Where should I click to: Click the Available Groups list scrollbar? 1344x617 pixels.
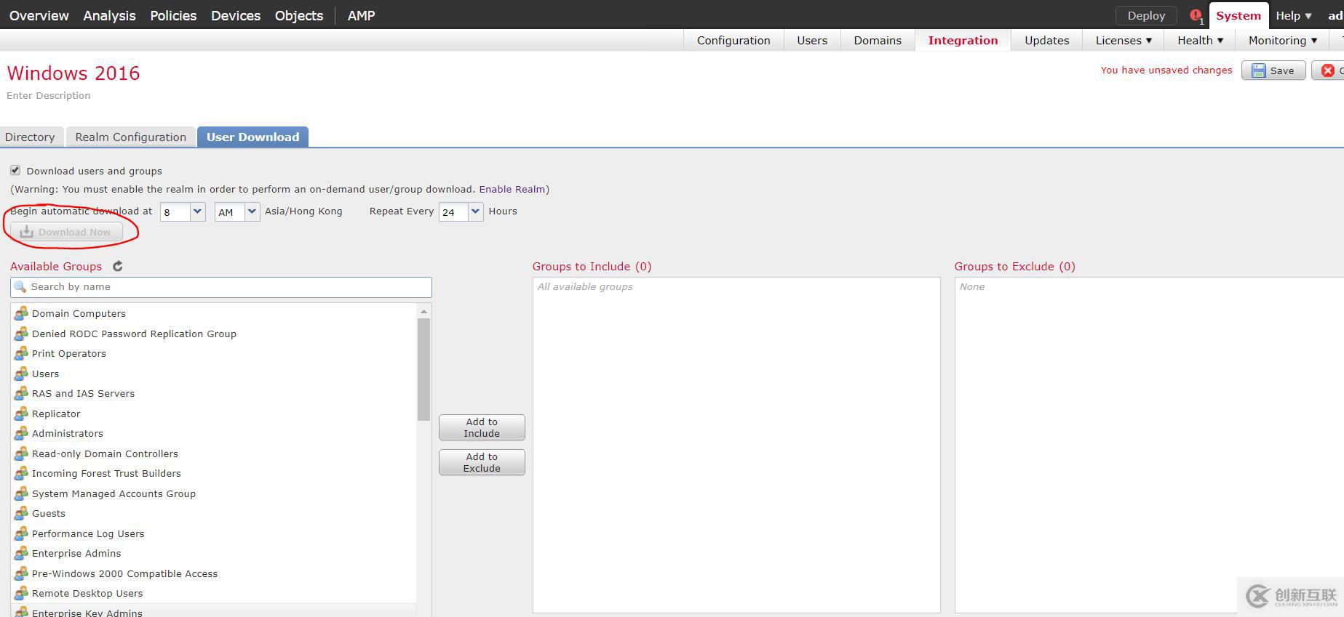coord(424,369)
